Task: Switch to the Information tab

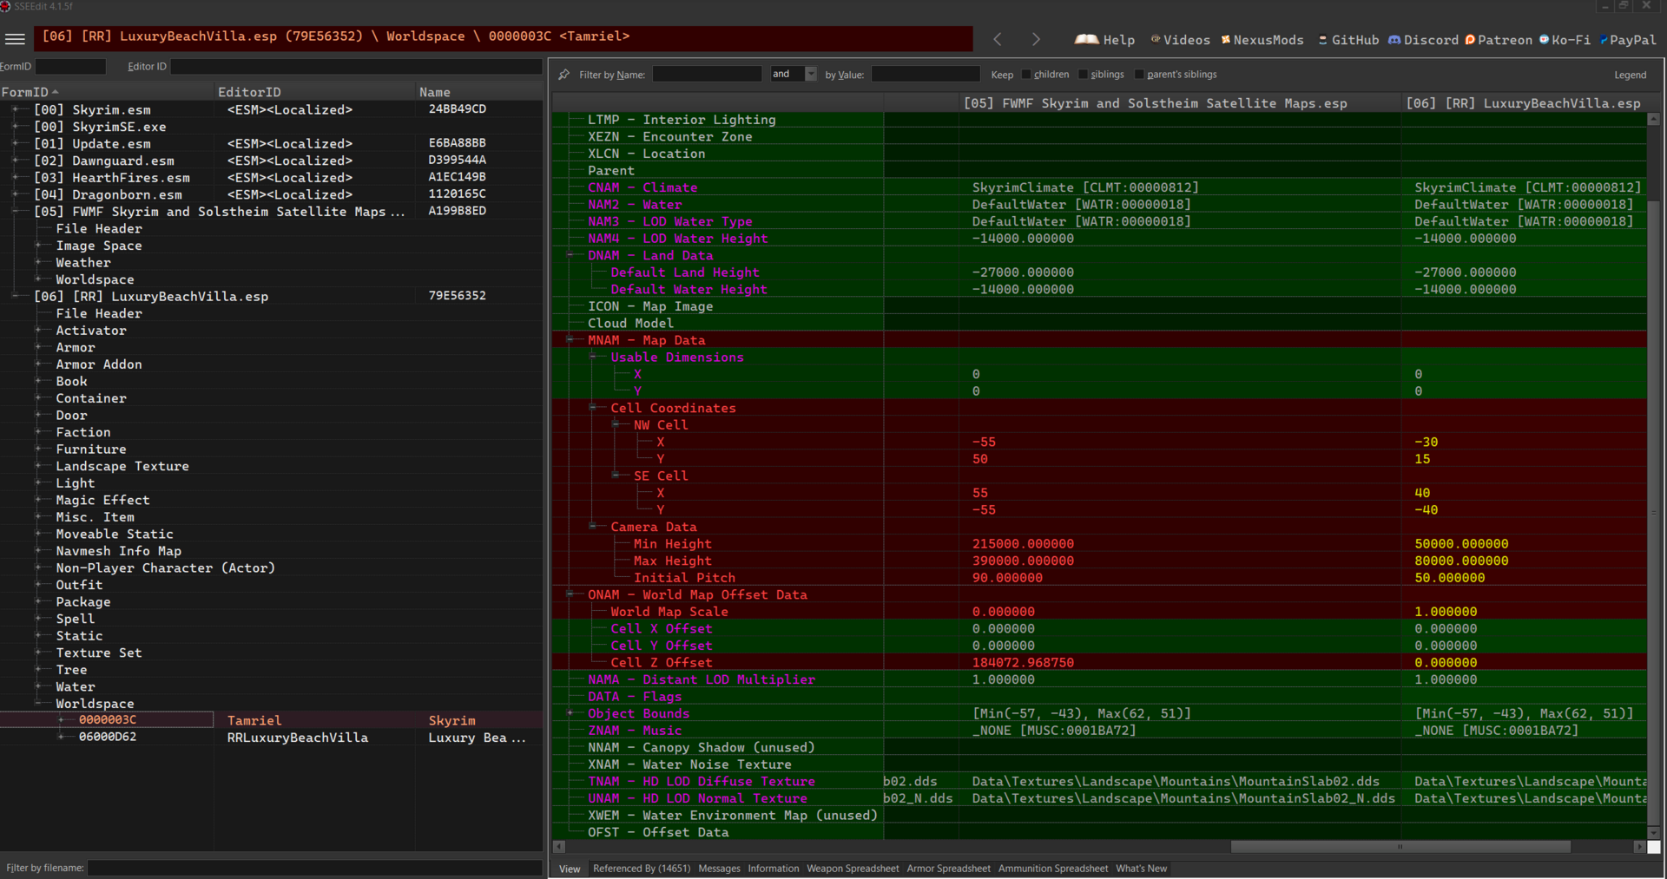Action: [x=774, y=869]
